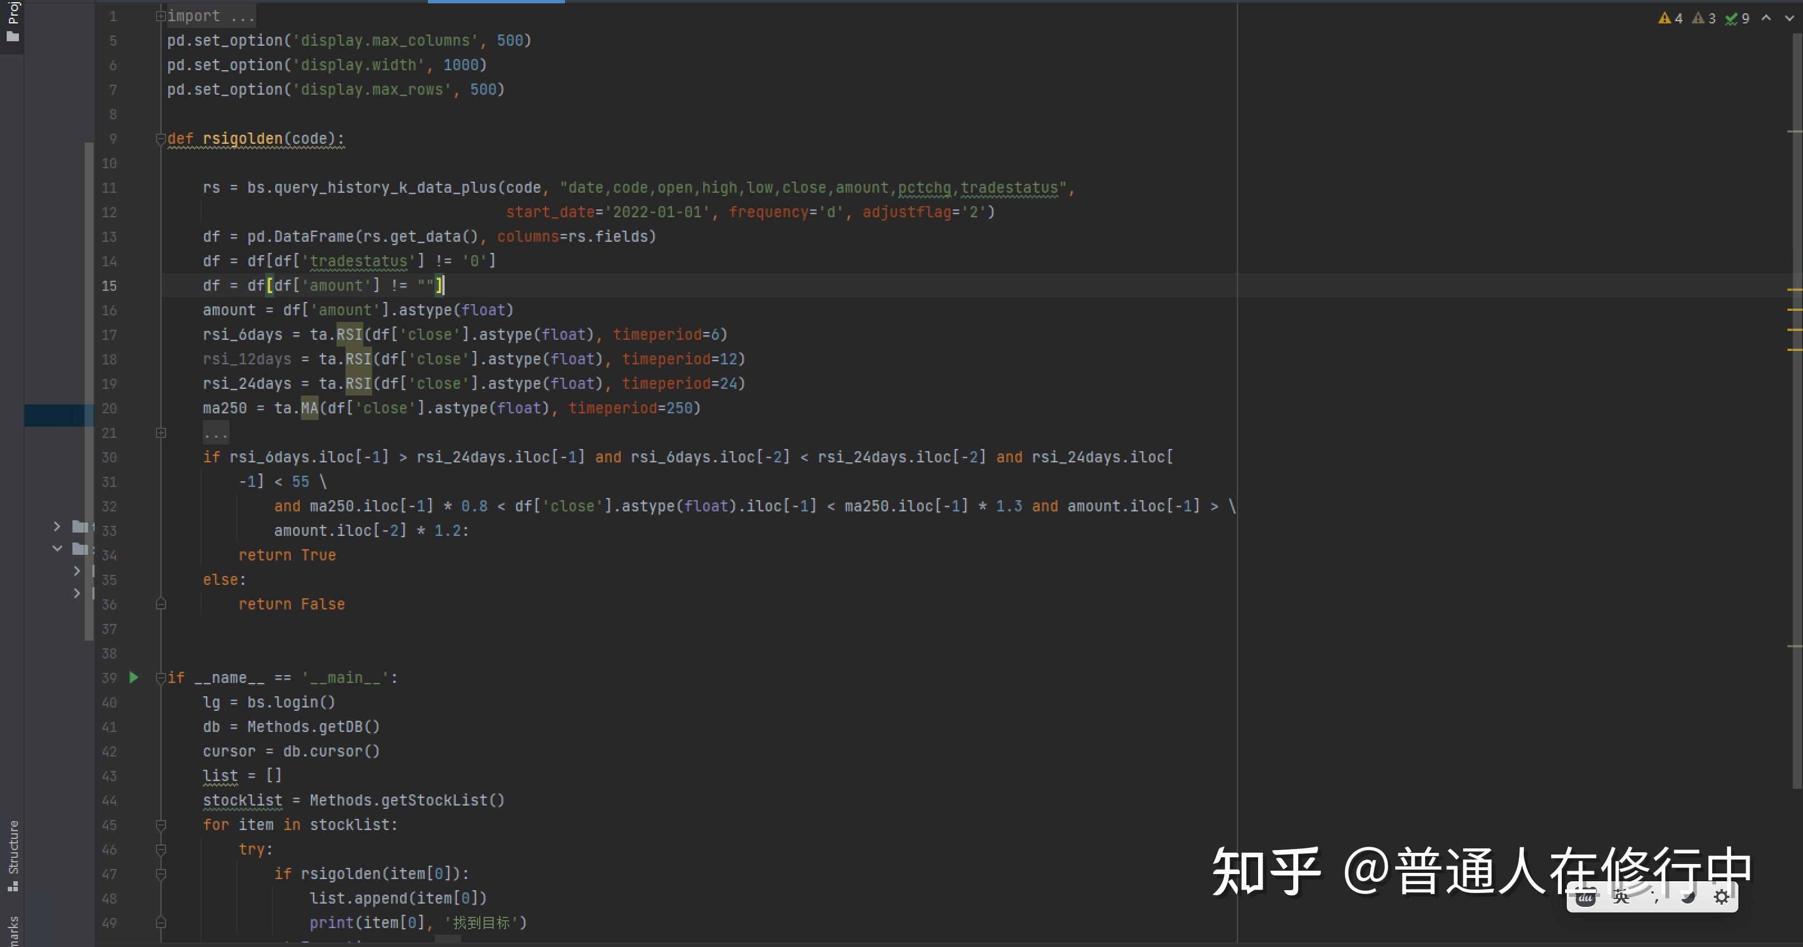The image size is (1803, 947).
Task: Click line number 30 in the gutter
Action: 109,457
